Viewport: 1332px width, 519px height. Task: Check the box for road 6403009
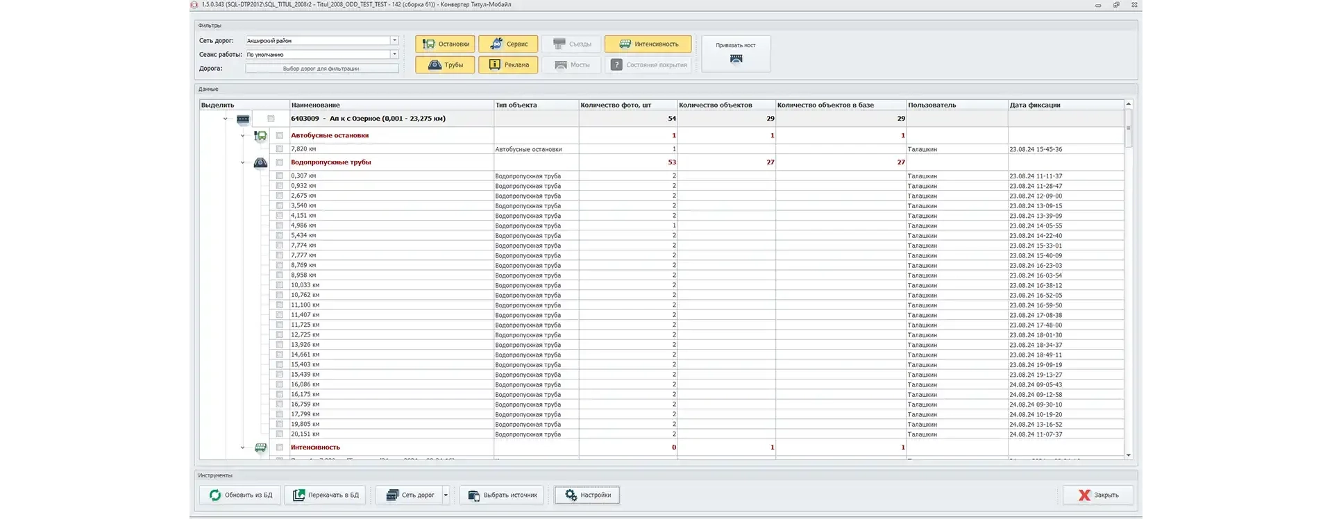pos(271,119)
